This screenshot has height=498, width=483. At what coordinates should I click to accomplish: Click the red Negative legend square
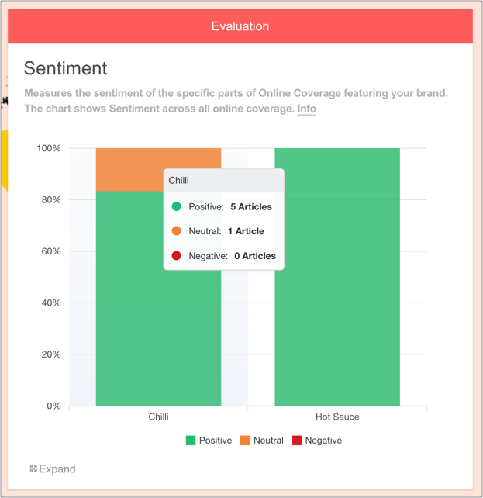tap(297, 441)
